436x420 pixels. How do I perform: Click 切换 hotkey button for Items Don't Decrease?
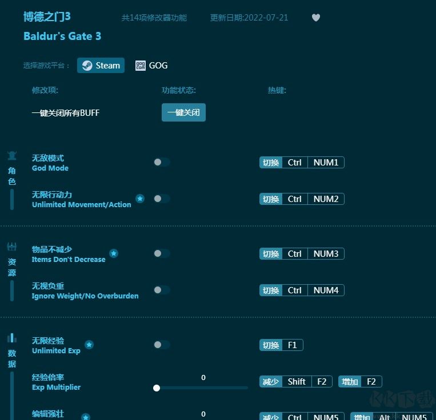click(271, 254)
